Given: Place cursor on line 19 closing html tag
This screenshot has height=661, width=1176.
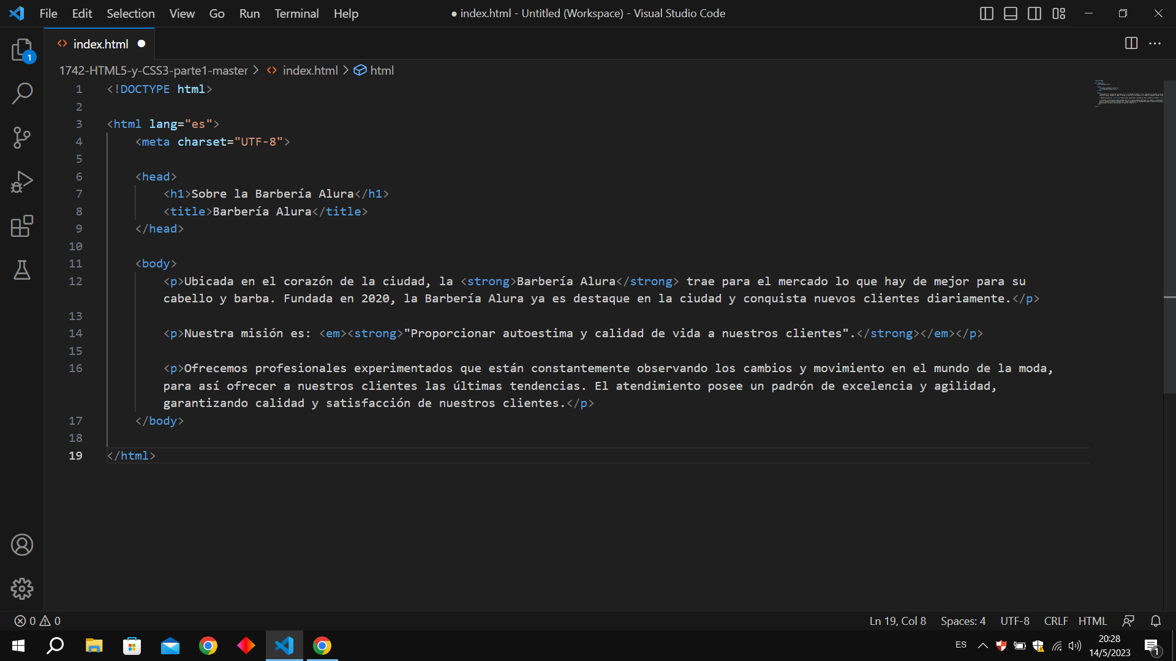Looking at the screenshot, I should tap(131, 455).
